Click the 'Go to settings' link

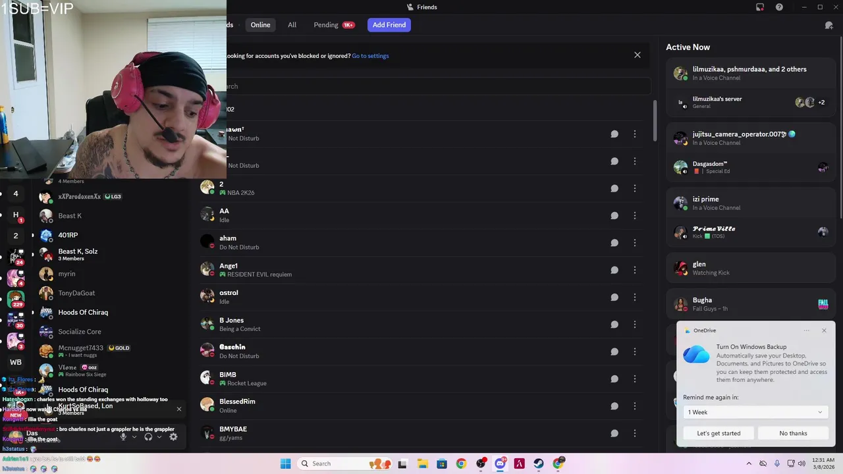(x=370, y=56)
